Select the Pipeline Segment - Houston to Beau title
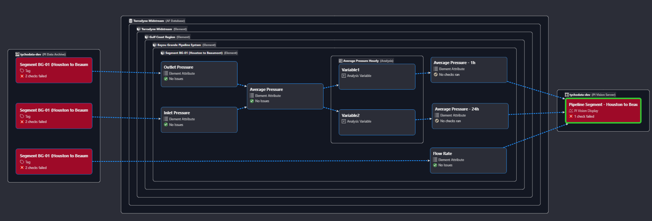652x221 pixels. pyautogui.click(x=603, y=104)
